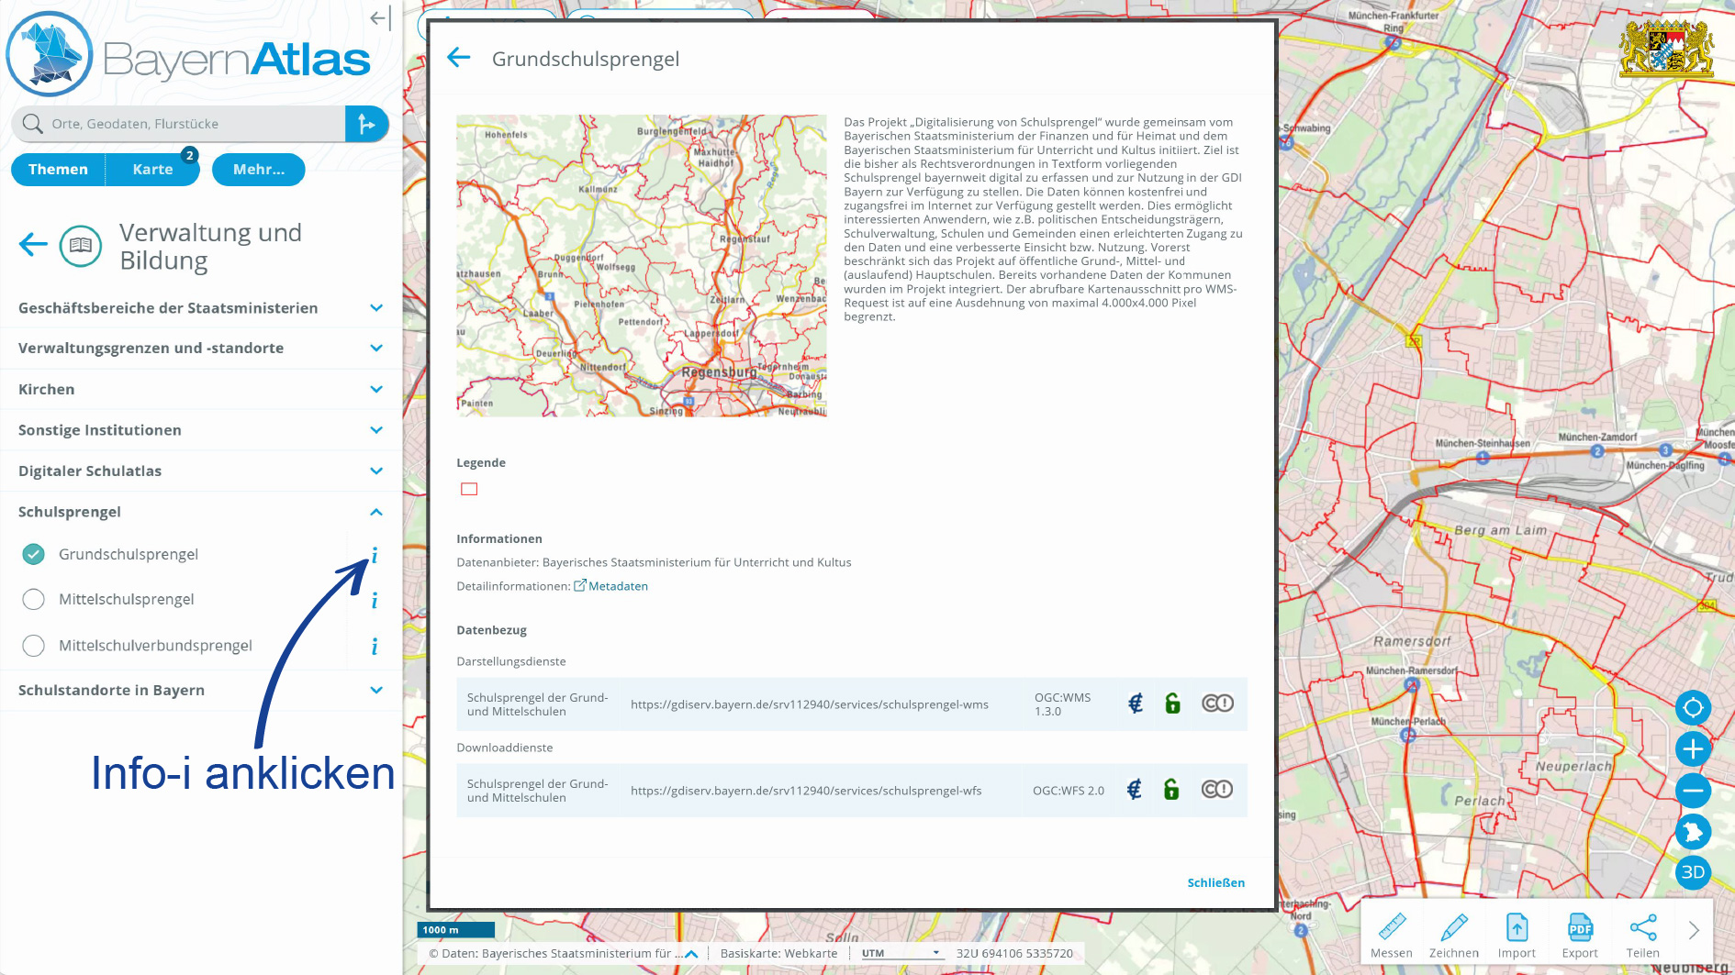This screenshot has width=1735, height=975.
Task: Switch to 3D view
Action: click(1693, 872)
